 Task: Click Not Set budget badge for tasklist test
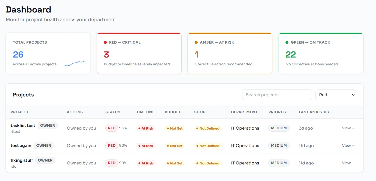click(x=175, y=128)
